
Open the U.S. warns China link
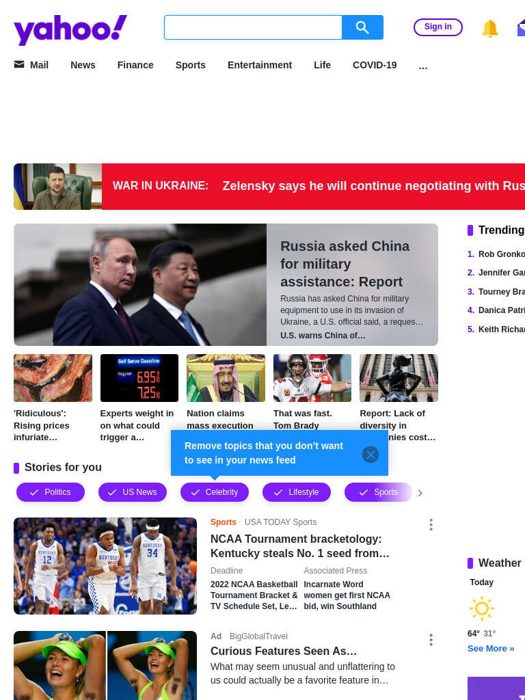(x=323, y=335)
